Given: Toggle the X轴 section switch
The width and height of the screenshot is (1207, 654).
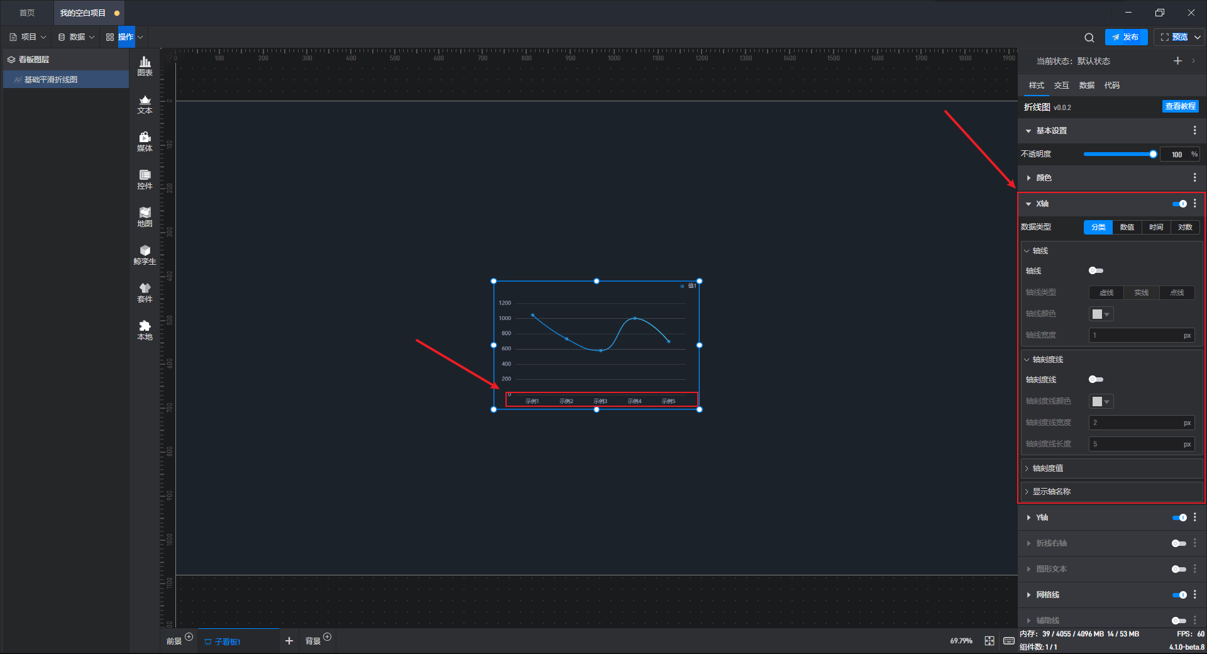Looking at the screenshot, I should [1179, 204].
